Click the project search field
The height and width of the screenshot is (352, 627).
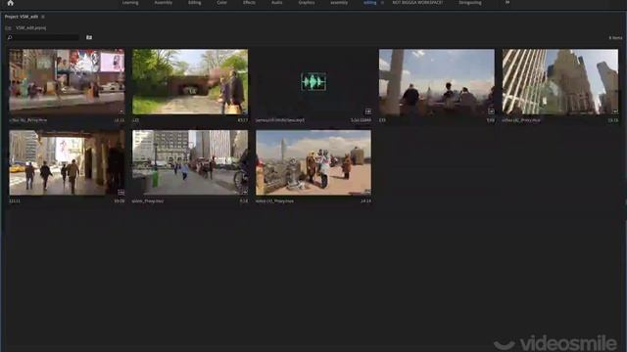pos(43,37)
